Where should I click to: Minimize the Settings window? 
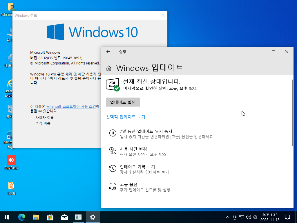point(260,52)
